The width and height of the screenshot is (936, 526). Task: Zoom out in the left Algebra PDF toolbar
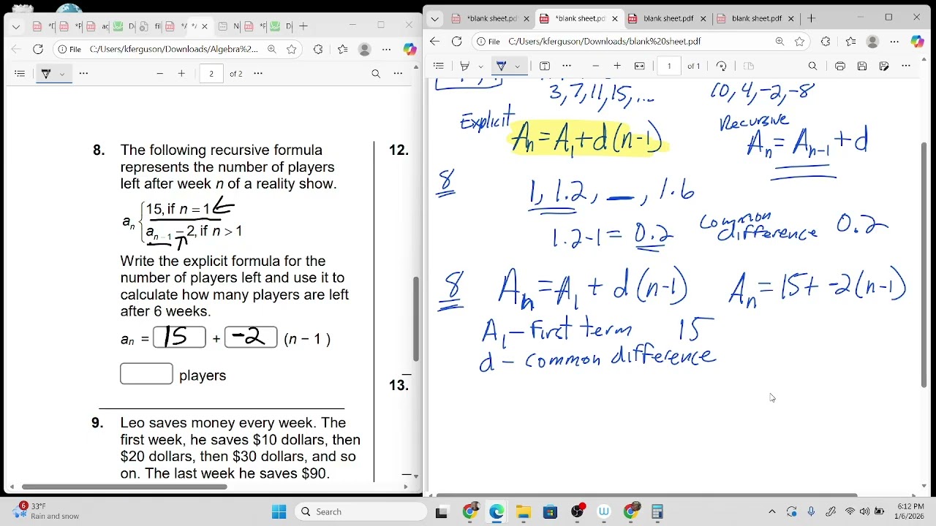[x=159, y=74]
